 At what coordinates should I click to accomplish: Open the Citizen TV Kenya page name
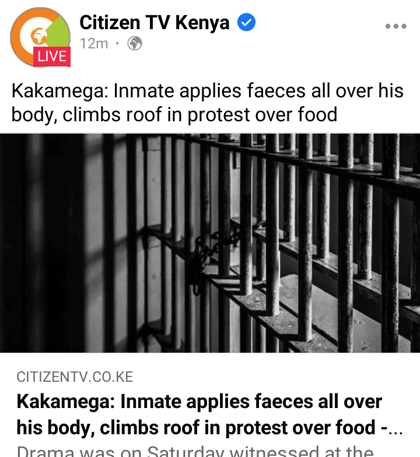tap(154, 22)
